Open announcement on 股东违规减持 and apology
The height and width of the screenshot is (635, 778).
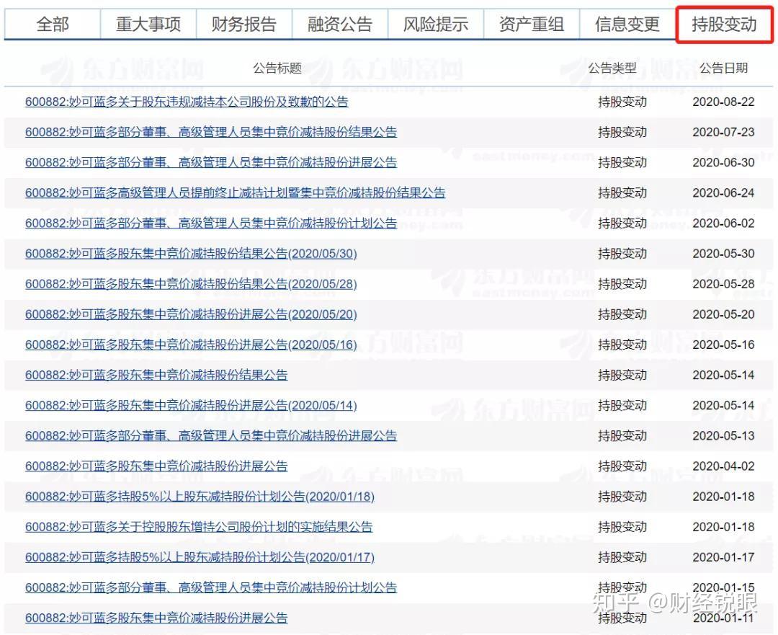point(187,102)
